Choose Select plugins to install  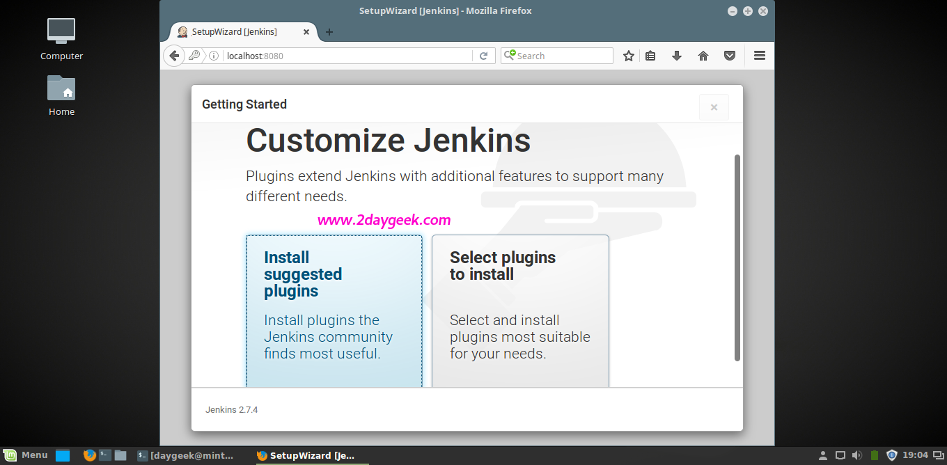(520, 310)
